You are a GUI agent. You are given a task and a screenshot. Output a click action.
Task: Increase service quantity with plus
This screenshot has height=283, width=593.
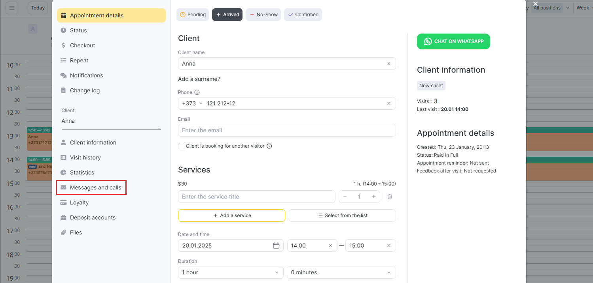pyautogui.click(x=373, y=197)
